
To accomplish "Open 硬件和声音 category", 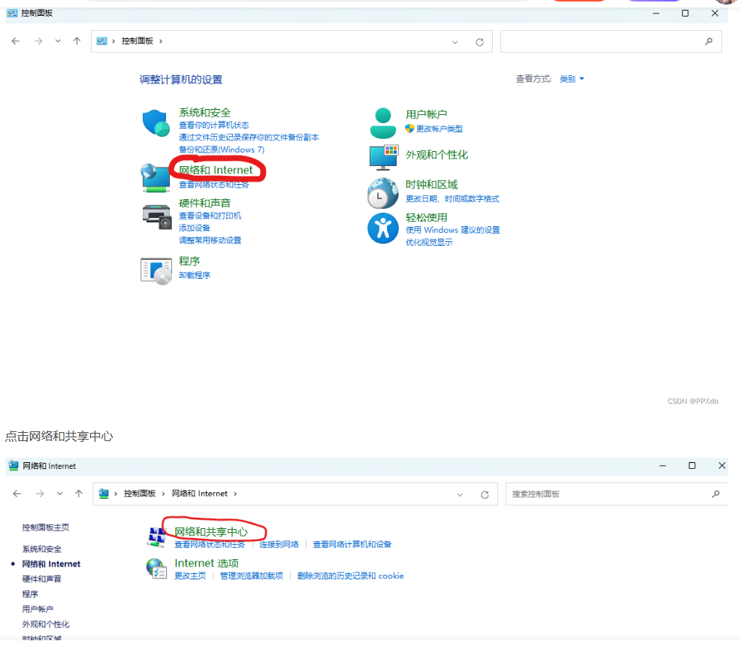I will 205,203.
